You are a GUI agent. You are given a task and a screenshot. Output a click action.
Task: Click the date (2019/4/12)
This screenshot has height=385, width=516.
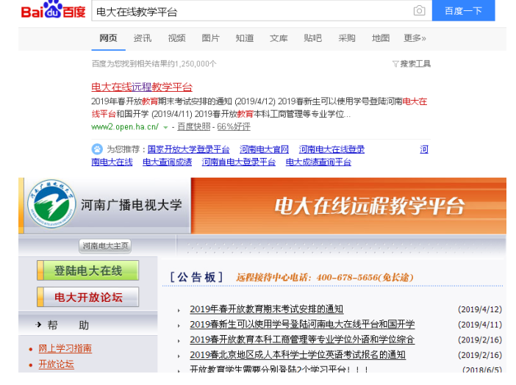[480, 309]
